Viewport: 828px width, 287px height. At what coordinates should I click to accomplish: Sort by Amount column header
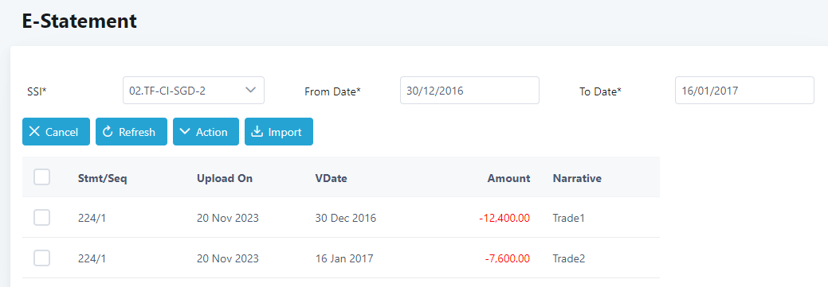tap(508, 178)
